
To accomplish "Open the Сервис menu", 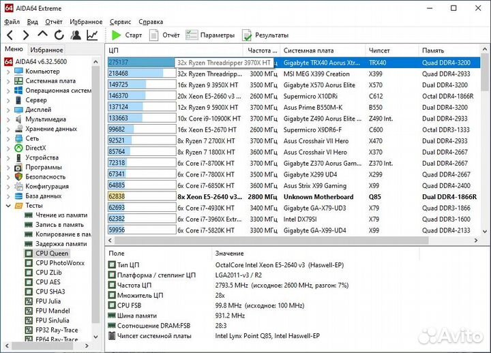I will coord(120,22).
